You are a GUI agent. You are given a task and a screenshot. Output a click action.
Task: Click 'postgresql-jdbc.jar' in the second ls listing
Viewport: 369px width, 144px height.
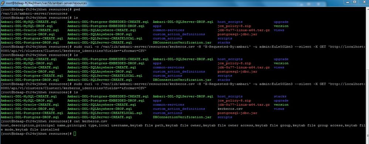[x=237, y=72]
